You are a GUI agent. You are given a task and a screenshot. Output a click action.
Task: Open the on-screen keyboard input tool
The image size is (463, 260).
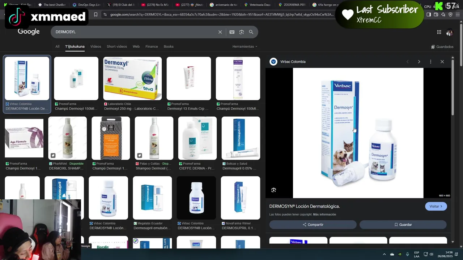pos(232,32)
